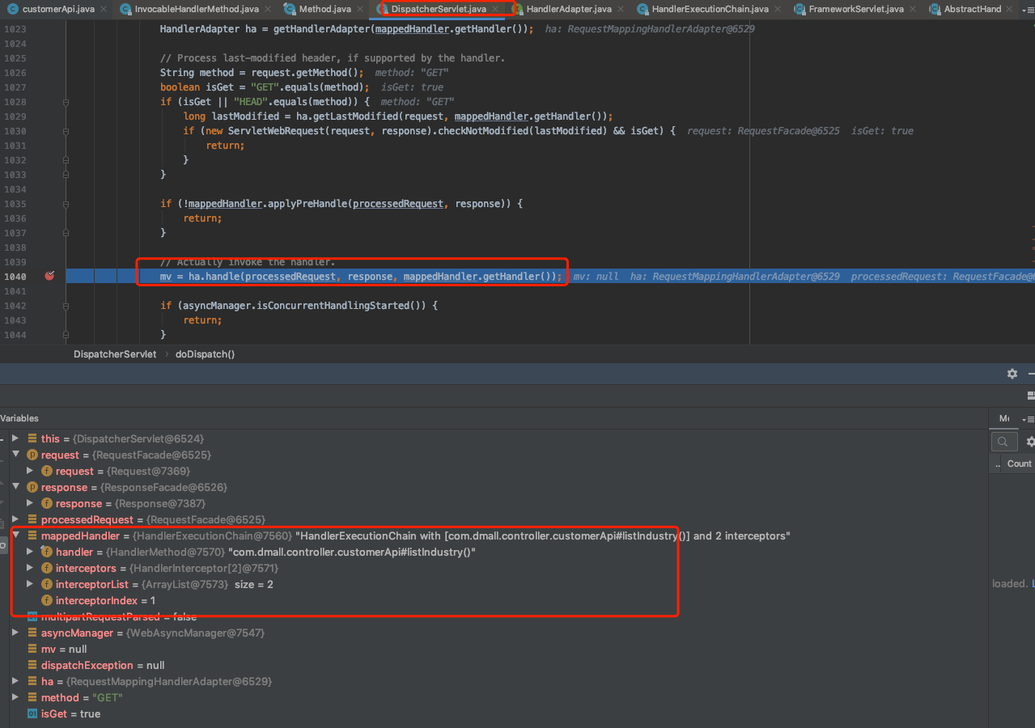The height and width of the screenshot is (728, 1035).
Task: Close the InvocableHandlerMethod.java tab
Action: pos(269,10)
